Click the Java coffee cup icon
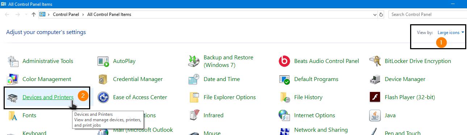467x135 pixels. point(375,115)
